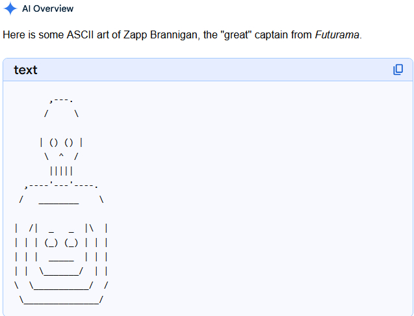Click the "(_) (_)" line in the art
414x316 pixels.
(x=61, y=243)
